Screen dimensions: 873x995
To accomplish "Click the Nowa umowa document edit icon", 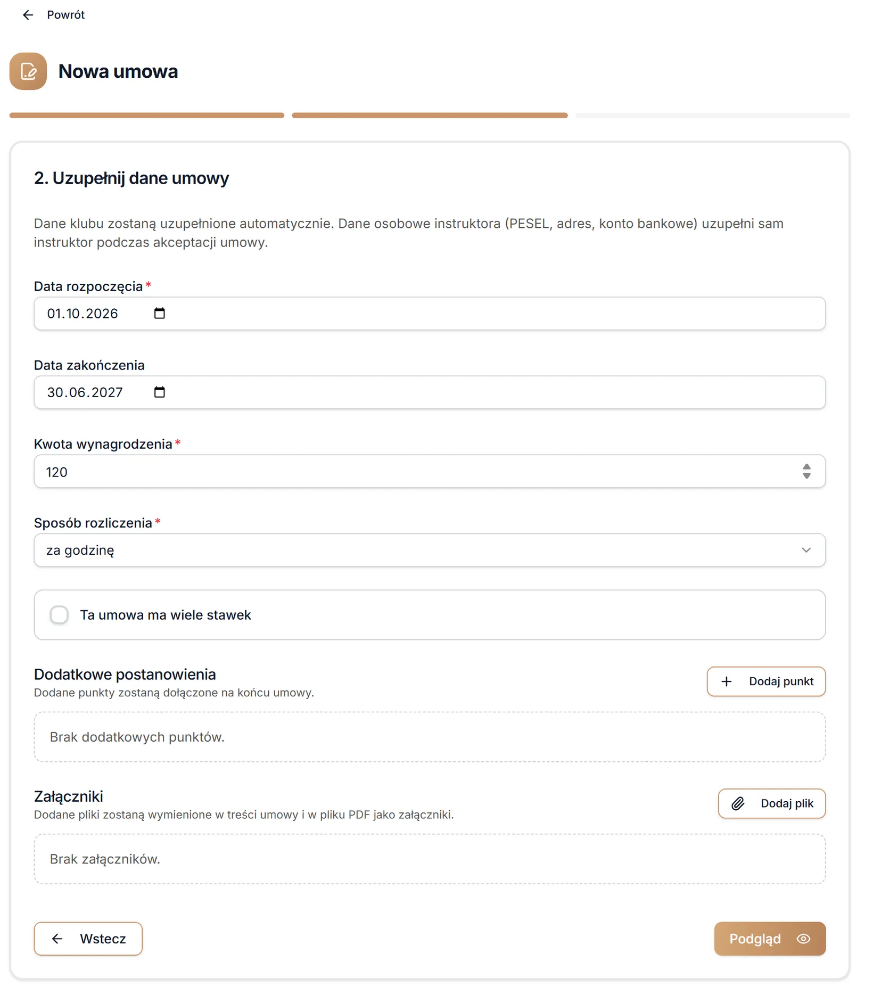I will tap(28, 71).
